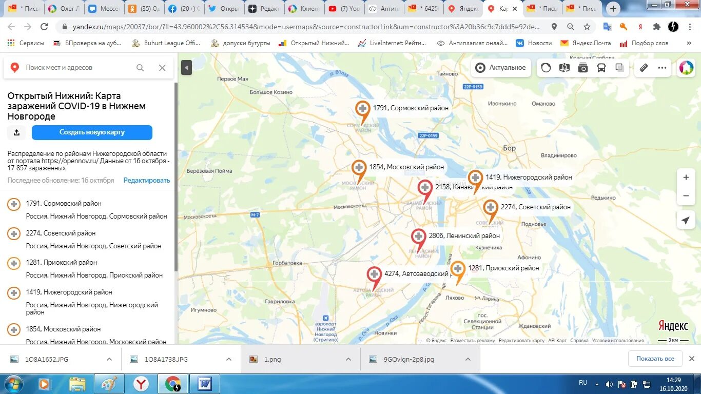701x394 pixels.
Task: Click the black lightning extension icon
Action: click(673, 27)
